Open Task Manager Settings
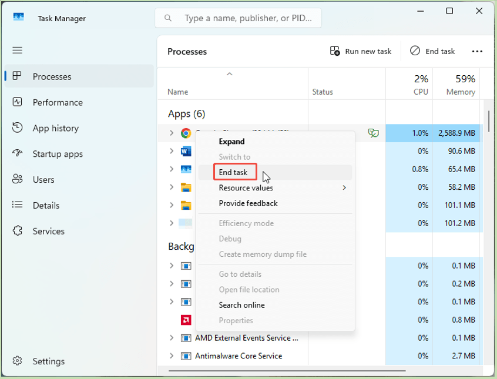Screen dimensions: 497x379 coord(79,361)
